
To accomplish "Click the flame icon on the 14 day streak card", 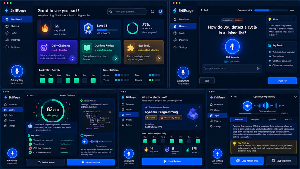I will [45, 29].
